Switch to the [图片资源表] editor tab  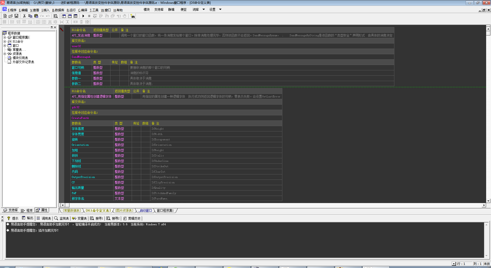pos(124,211)
